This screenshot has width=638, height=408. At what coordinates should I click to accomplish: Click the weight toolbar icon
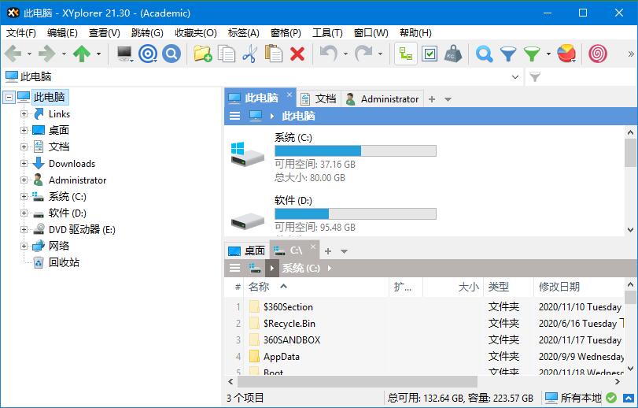[453, 54]
